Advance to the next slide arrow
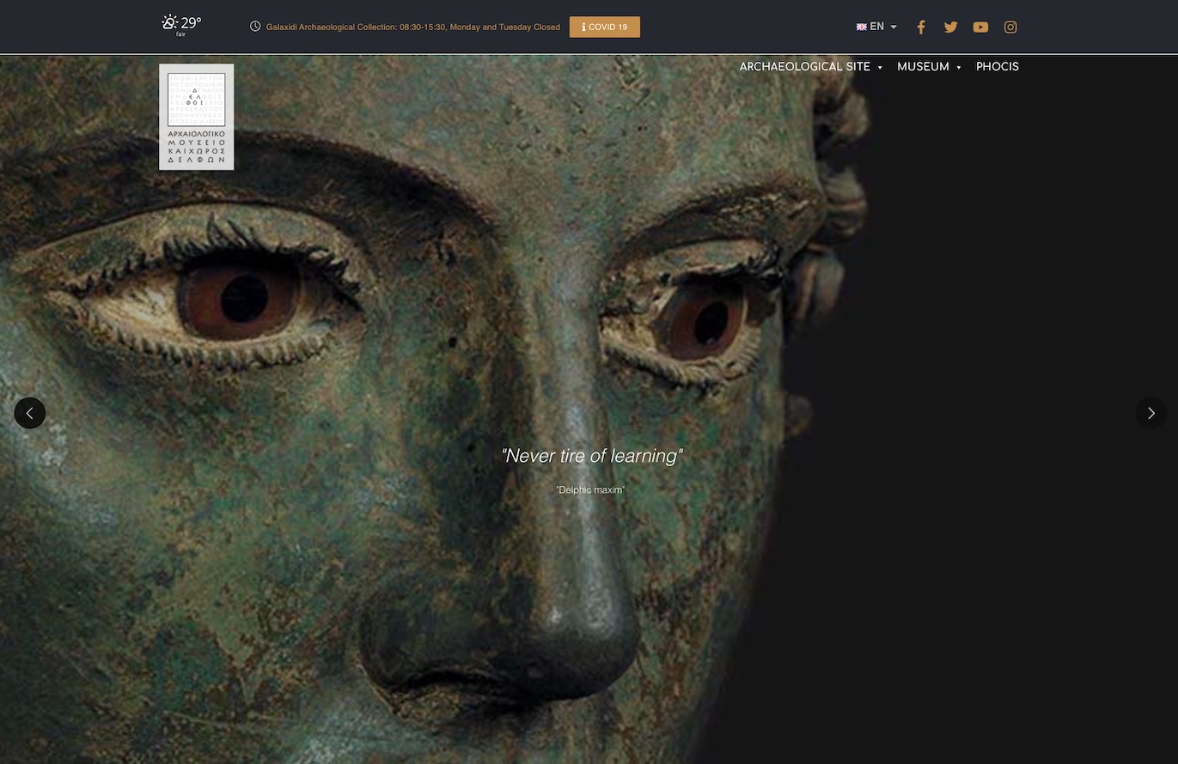 [1151, 413]
